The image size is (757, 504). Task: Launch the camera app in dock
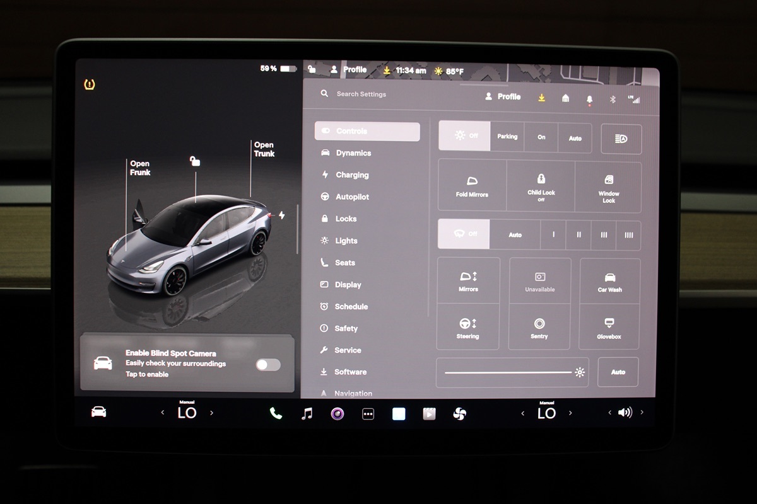click(337, 414)
